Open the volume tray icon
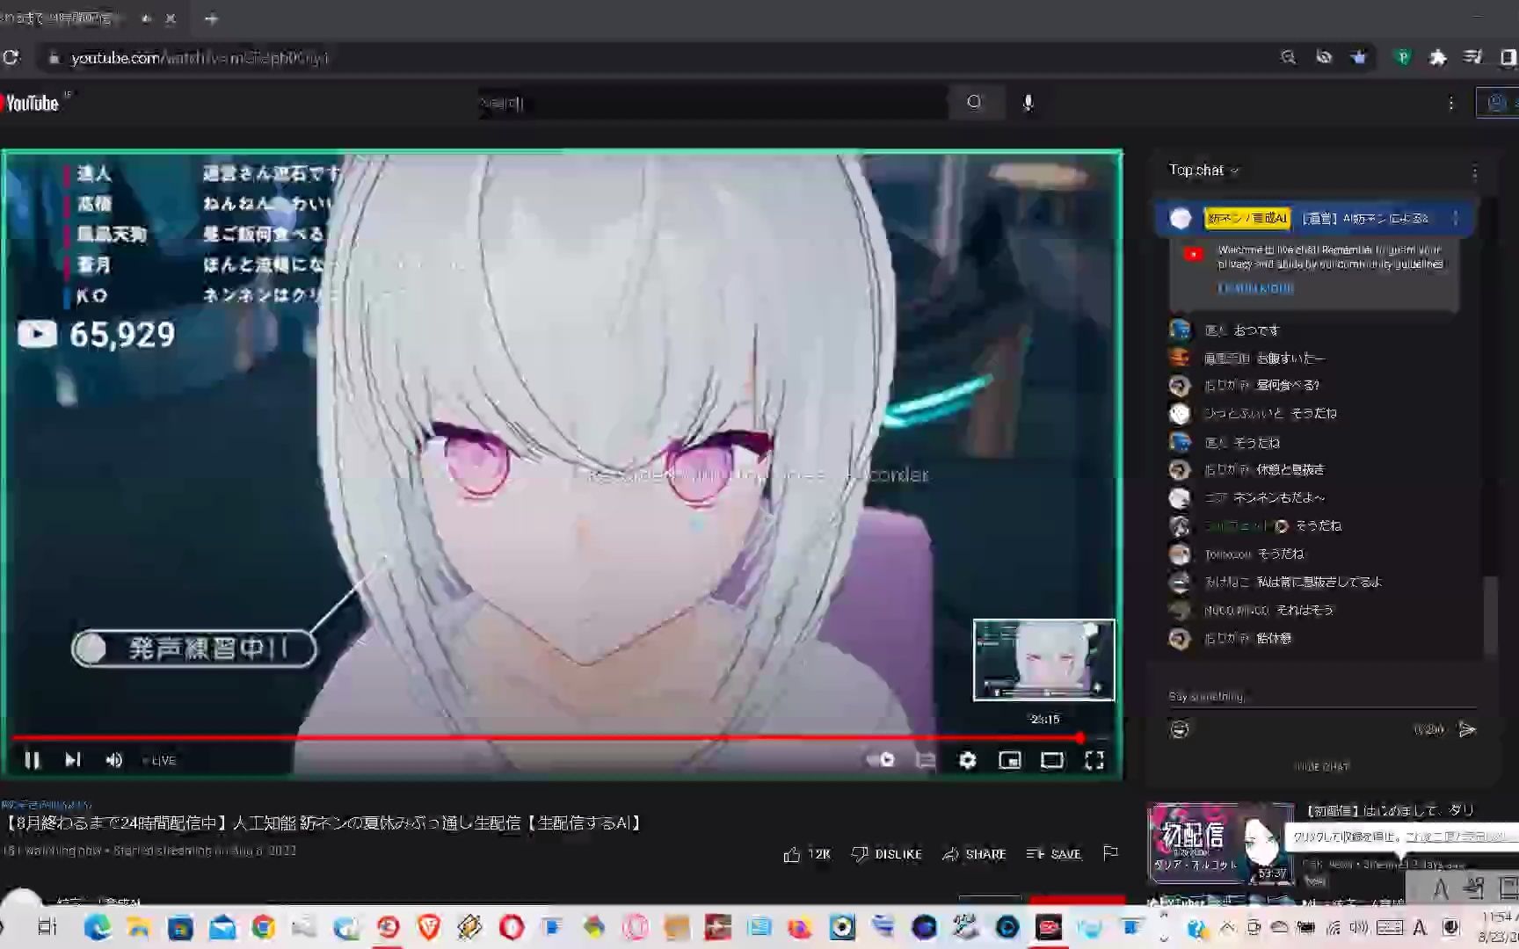 click(x=1360, y=927)
